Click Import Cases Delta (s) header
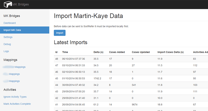This screenshot has height=111, width=208. click(171, 52)
